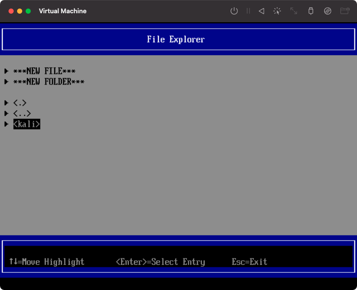This screenshot has width=357, height=290.
Task: Click the arrow beside <.>
Action: (x=6, y=103)
